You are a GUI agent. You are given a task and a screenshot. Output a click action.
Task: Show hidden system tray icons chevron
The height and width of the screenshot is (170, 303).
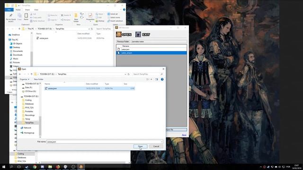click(261, 167)
